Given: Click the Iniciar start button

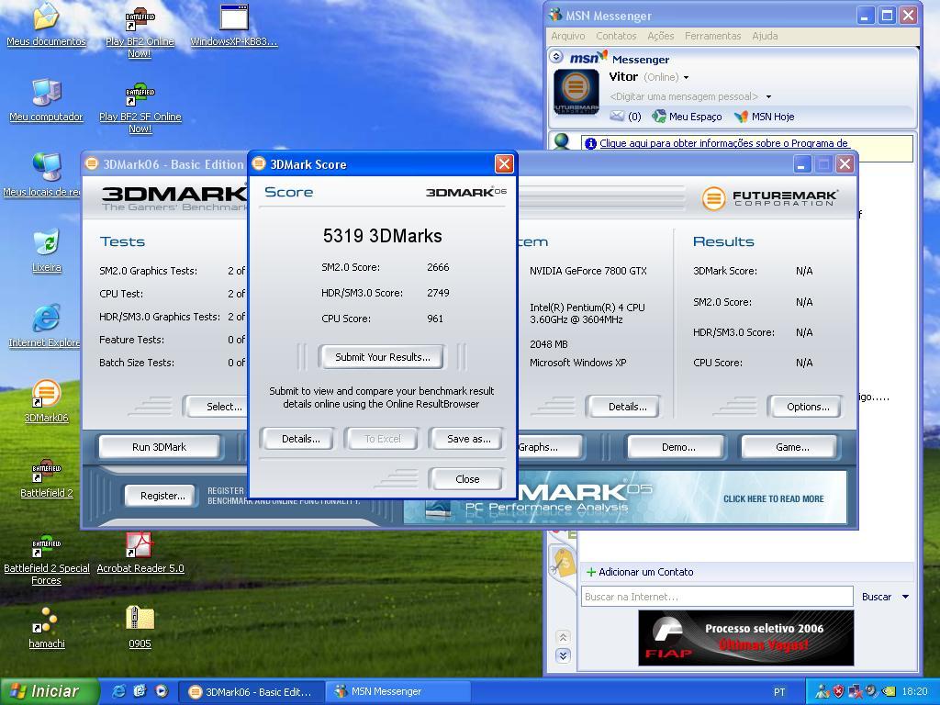Looking at the screenshot, I should tap(50, 692).
